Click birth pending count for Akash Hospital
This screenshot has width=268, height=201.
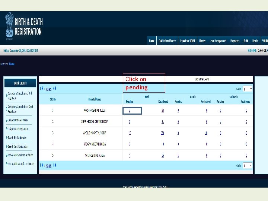point(129,111)
